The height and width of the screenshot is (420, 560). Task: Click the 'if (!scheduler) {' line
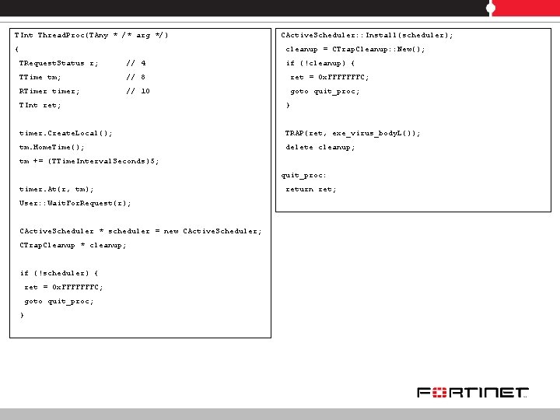[59, 273]
